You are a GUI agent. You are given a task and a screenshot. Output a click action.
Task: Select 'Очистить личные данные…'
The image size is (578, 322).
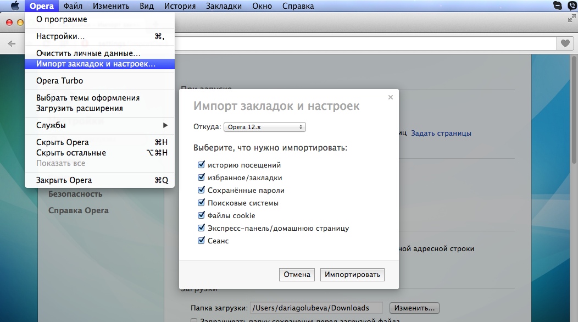[99, 53]
